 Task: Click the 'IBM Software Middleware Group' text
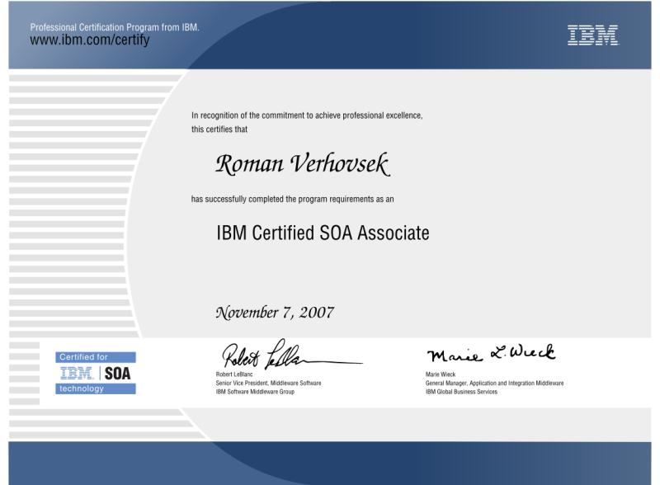click(253, 392)
